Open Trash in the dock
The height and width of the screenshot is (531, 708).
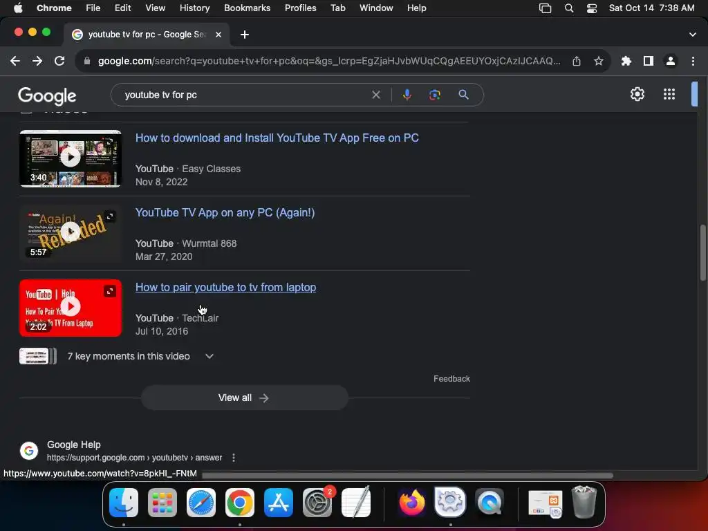pos(584,502)
